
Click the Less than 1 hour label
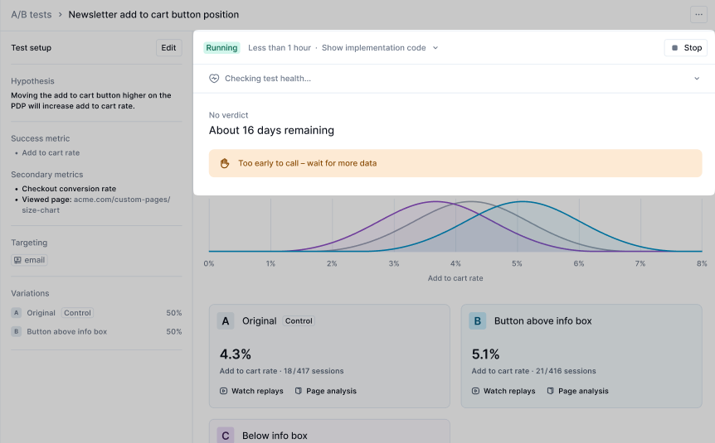click(x=280, y=48)
